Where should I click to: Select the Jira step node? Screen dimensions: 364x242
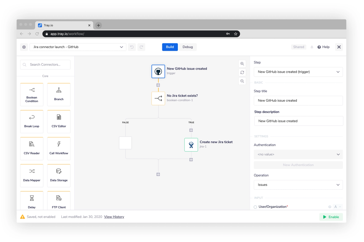coord(191,145)
